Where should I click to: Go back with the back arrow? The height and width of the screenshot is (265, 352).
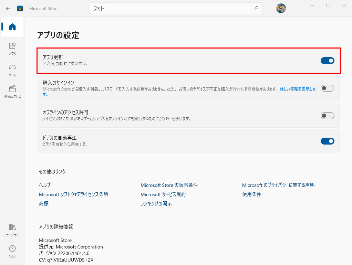point(8,8)
